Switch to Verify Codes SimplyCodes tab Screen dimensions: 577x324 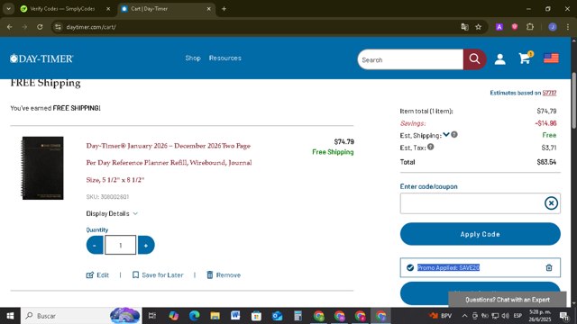(x=62, y=9)
